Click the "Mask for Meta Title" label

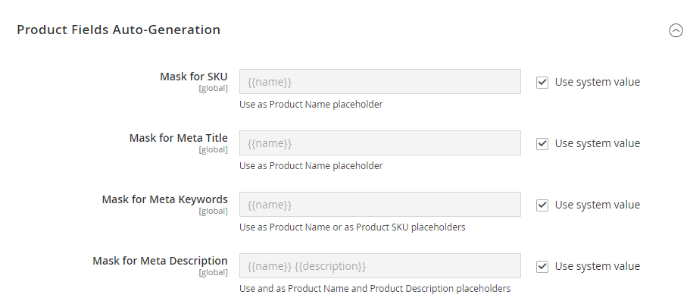click(x=178, y=138)
